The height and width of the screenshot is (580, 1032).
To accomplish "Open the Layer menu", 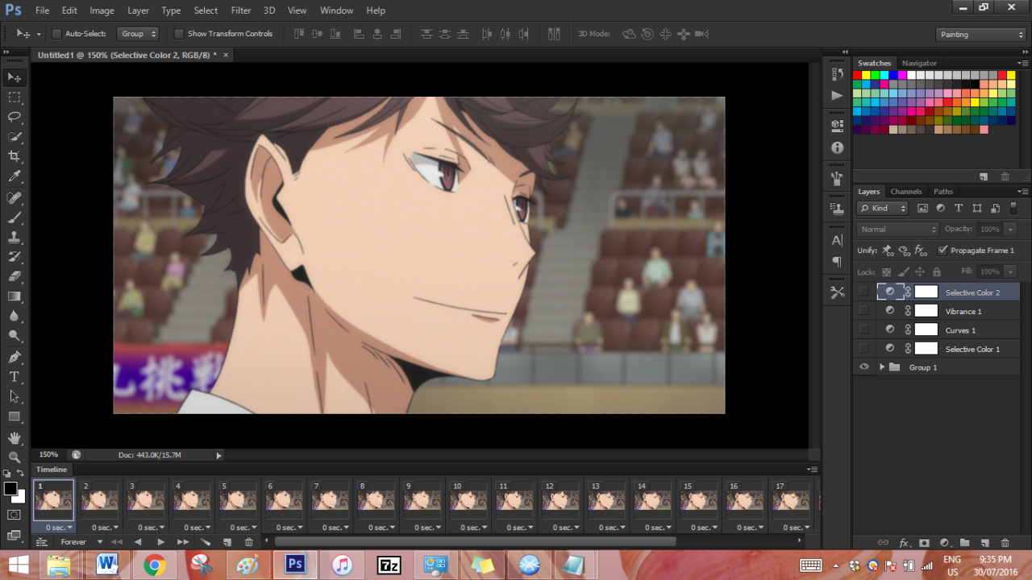I will (138, 10).
